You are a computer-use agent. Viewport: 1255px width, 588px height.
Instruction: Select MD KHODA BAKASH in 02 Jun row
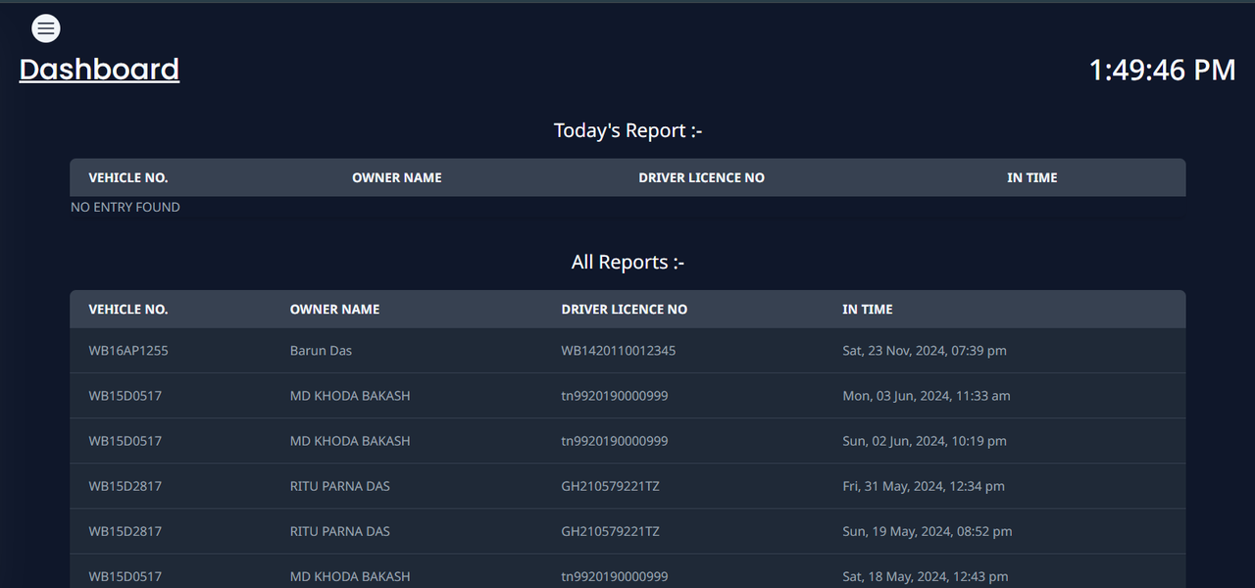350,441
